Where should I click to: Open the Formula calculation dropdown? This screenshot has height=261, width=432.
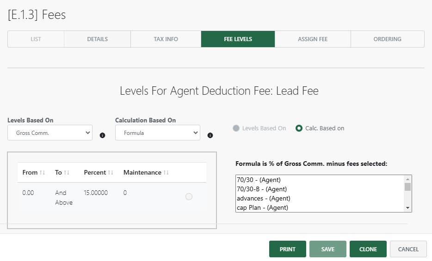tap(157, 133)
